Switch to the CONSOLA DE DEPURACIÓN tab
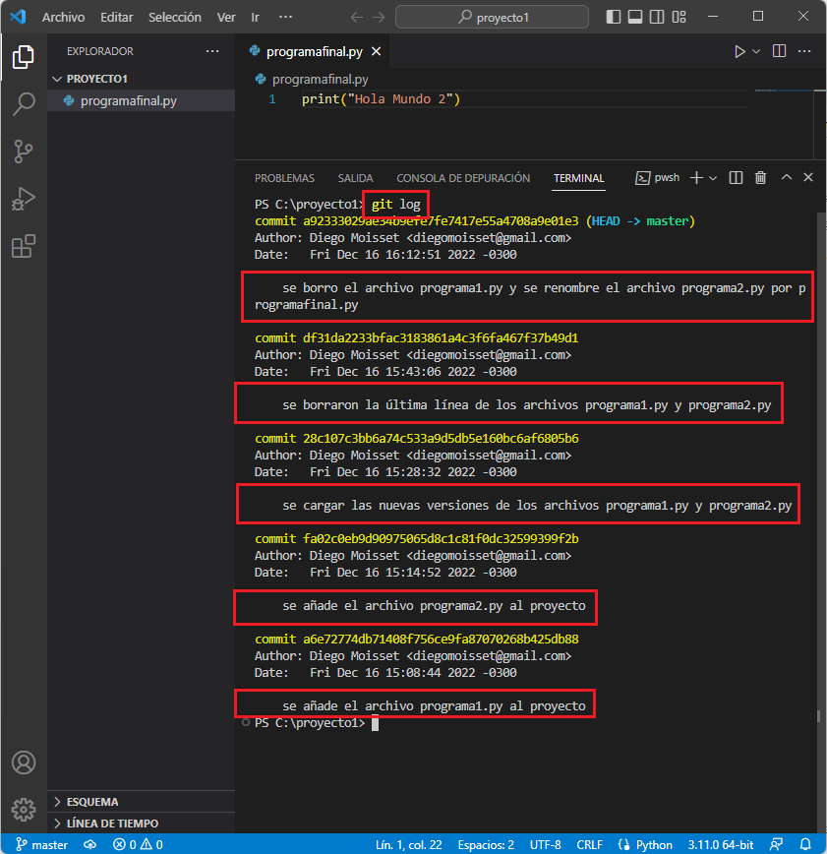 coord(463,178)
